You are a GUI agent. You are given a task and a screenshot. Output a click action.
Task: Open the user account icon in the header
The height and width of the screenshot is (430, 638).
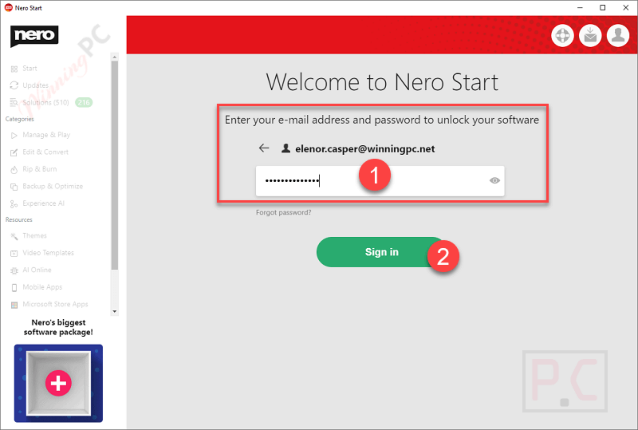tap(617, 36)
